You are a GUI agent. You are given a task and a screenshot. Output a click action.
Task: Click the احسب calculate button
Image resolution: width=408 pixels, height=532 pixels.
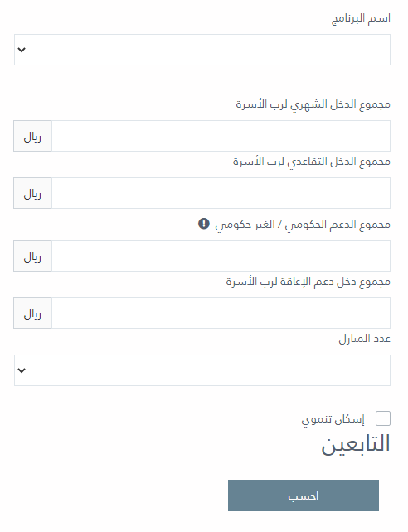pos(304,496)
